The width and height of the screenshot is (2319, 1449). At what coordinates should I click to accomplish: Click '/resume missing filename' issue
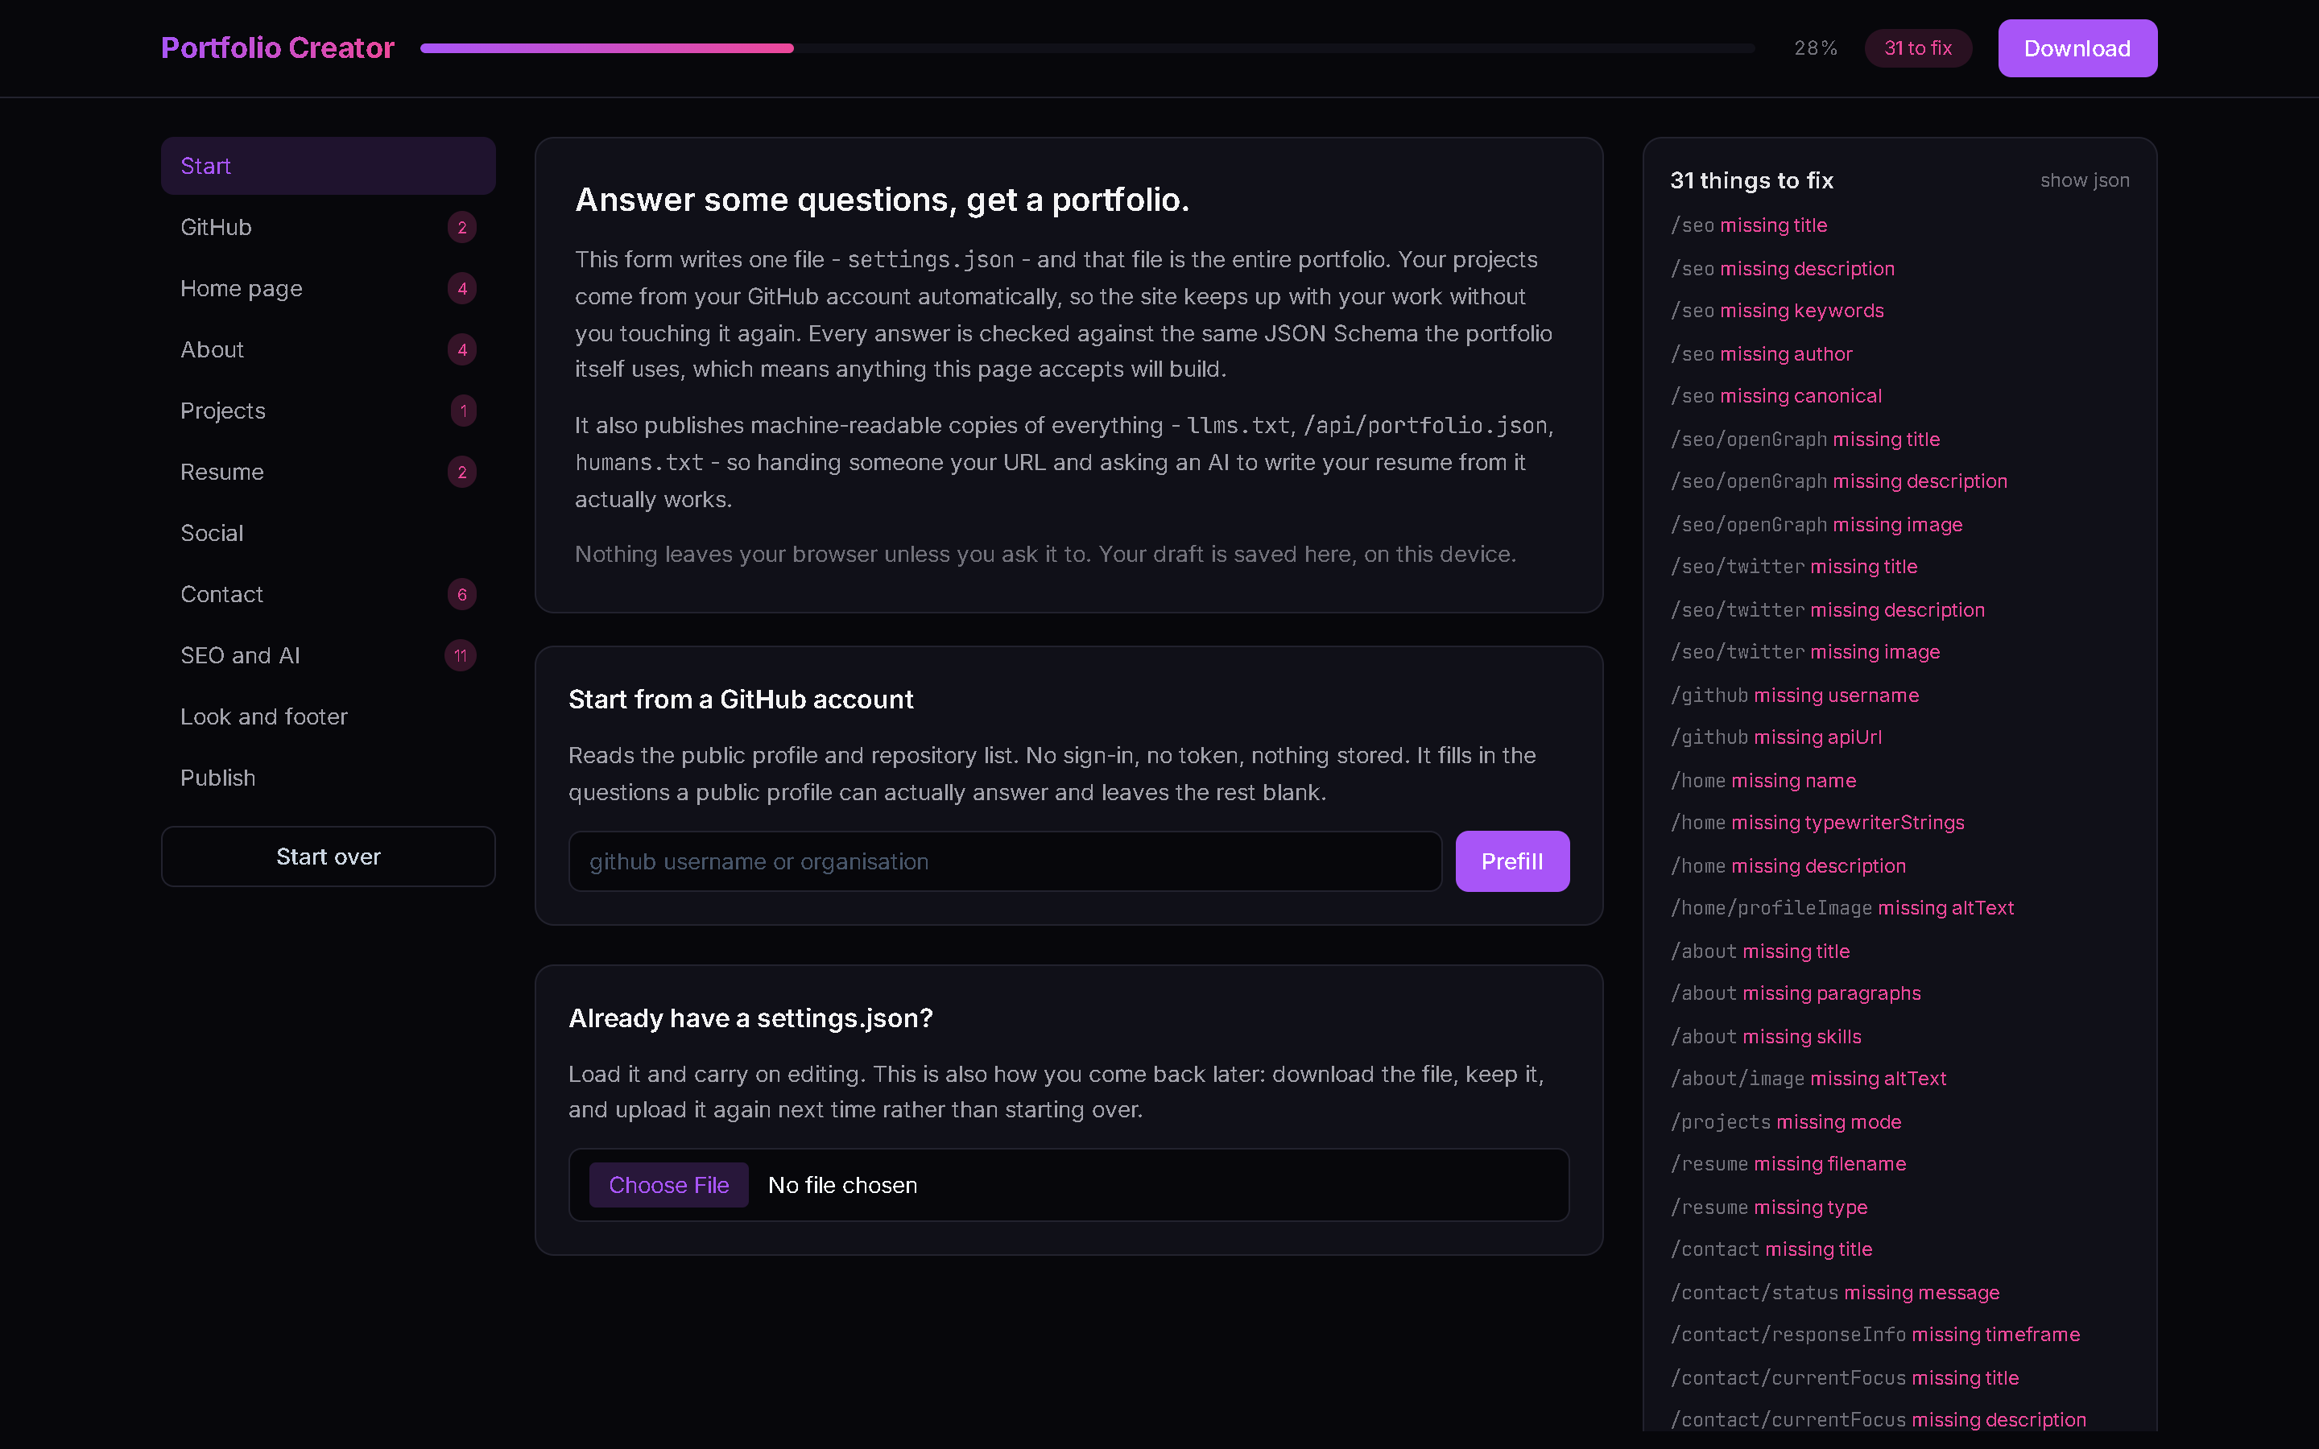coord(1788,1163)
